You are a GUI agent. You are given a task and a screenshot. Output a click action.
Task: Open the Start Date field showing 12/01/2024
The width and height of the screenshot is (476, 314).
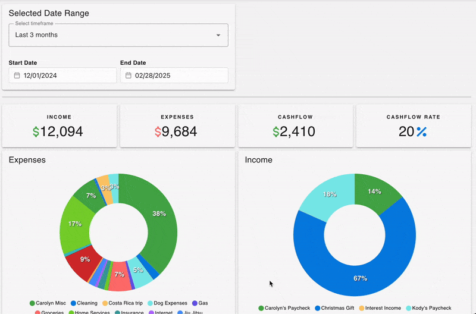62,76
